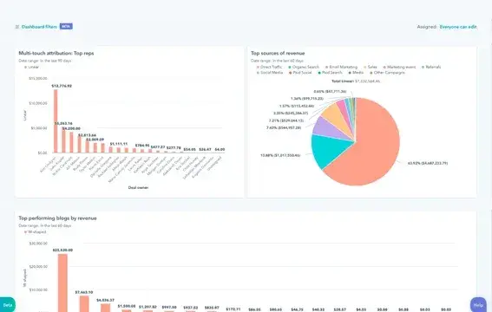Open the Dashboard filters link
The width and height of the screenshot is (492, 312).
click(x=39, y=27)
